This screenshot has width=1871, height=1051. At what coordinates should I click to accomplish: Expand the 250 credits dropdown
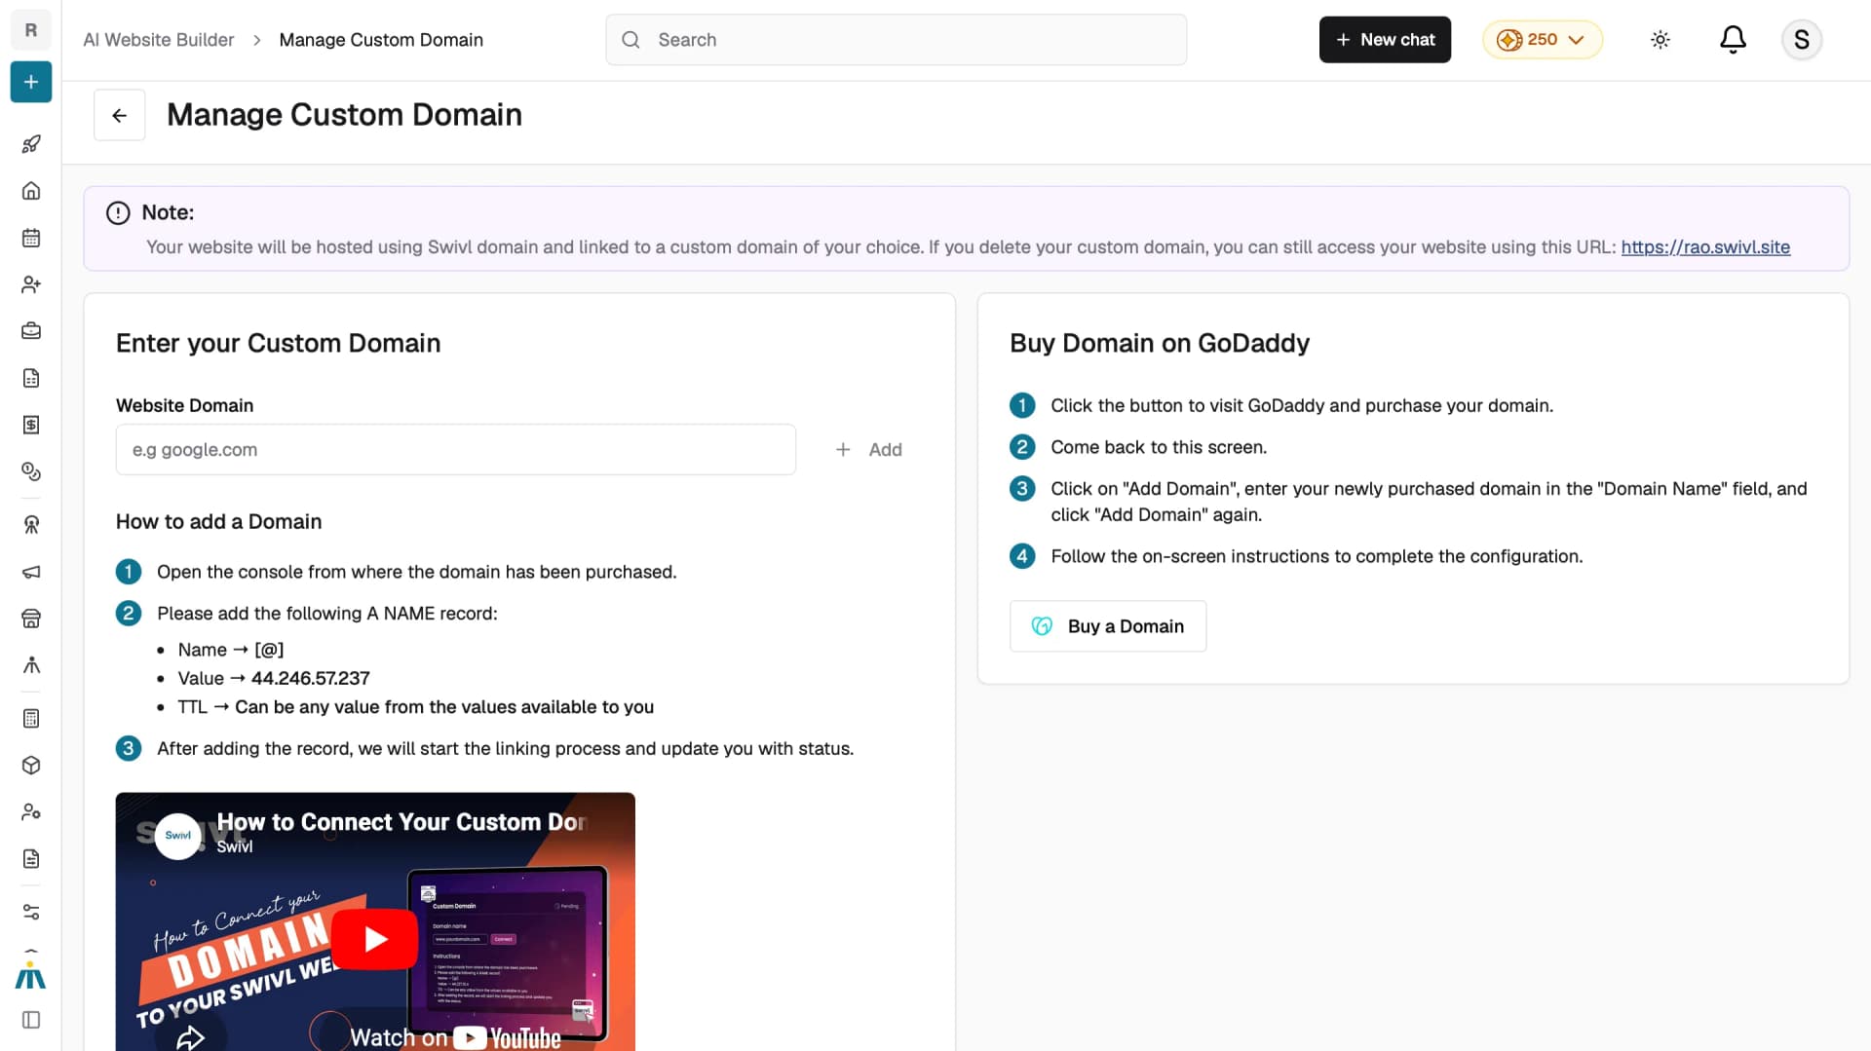coord(1542,40)
